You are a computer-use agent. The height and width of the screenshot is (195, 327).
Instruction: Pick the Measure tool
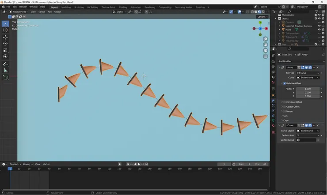click(5, 70)
